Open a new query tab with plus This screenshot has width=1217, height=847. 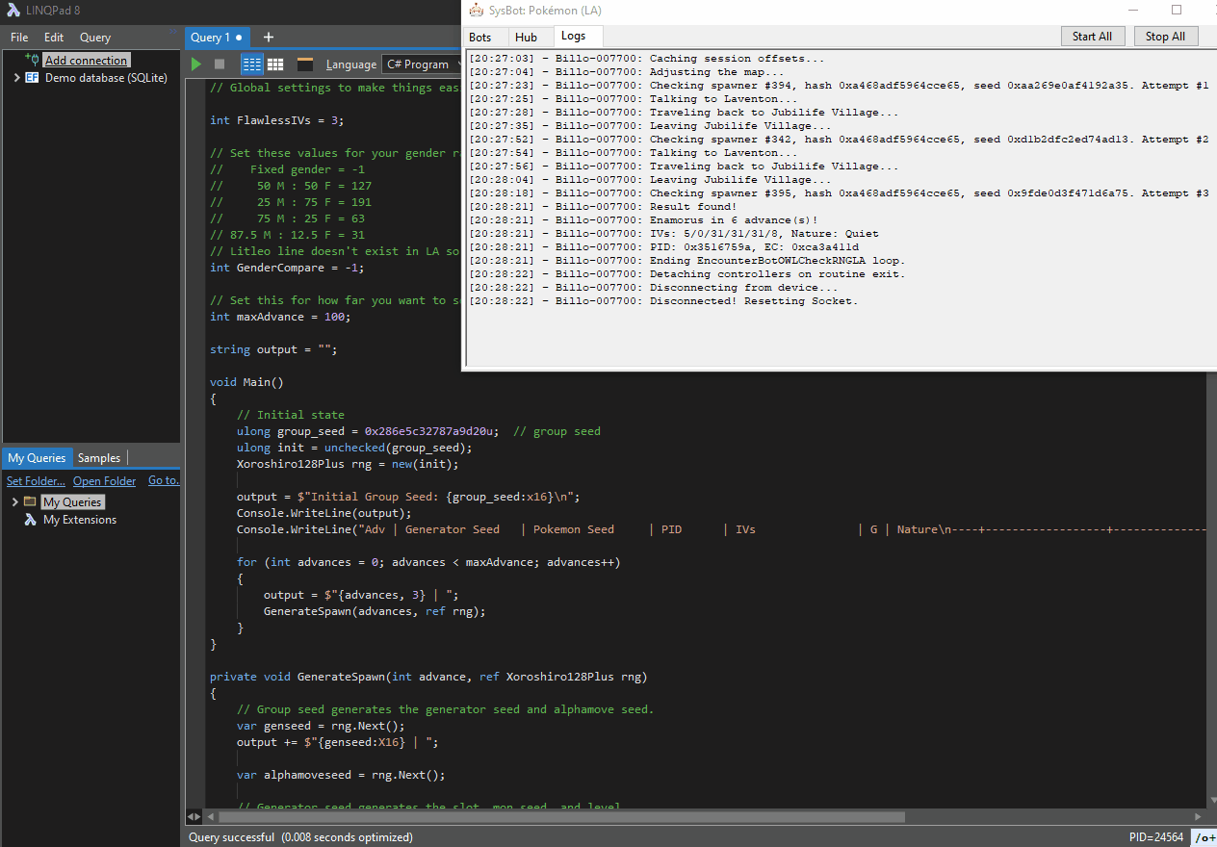tap(269, 38)
